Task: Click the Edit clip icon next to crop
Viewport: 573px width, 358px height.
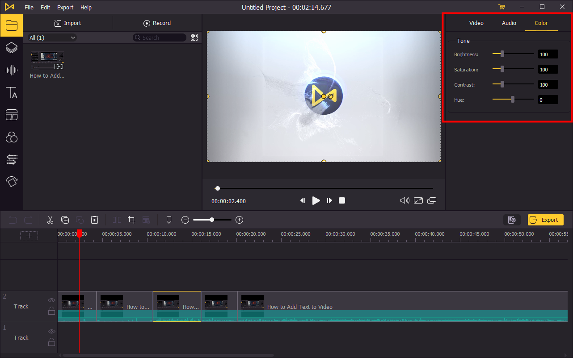Action: [146, 220]
